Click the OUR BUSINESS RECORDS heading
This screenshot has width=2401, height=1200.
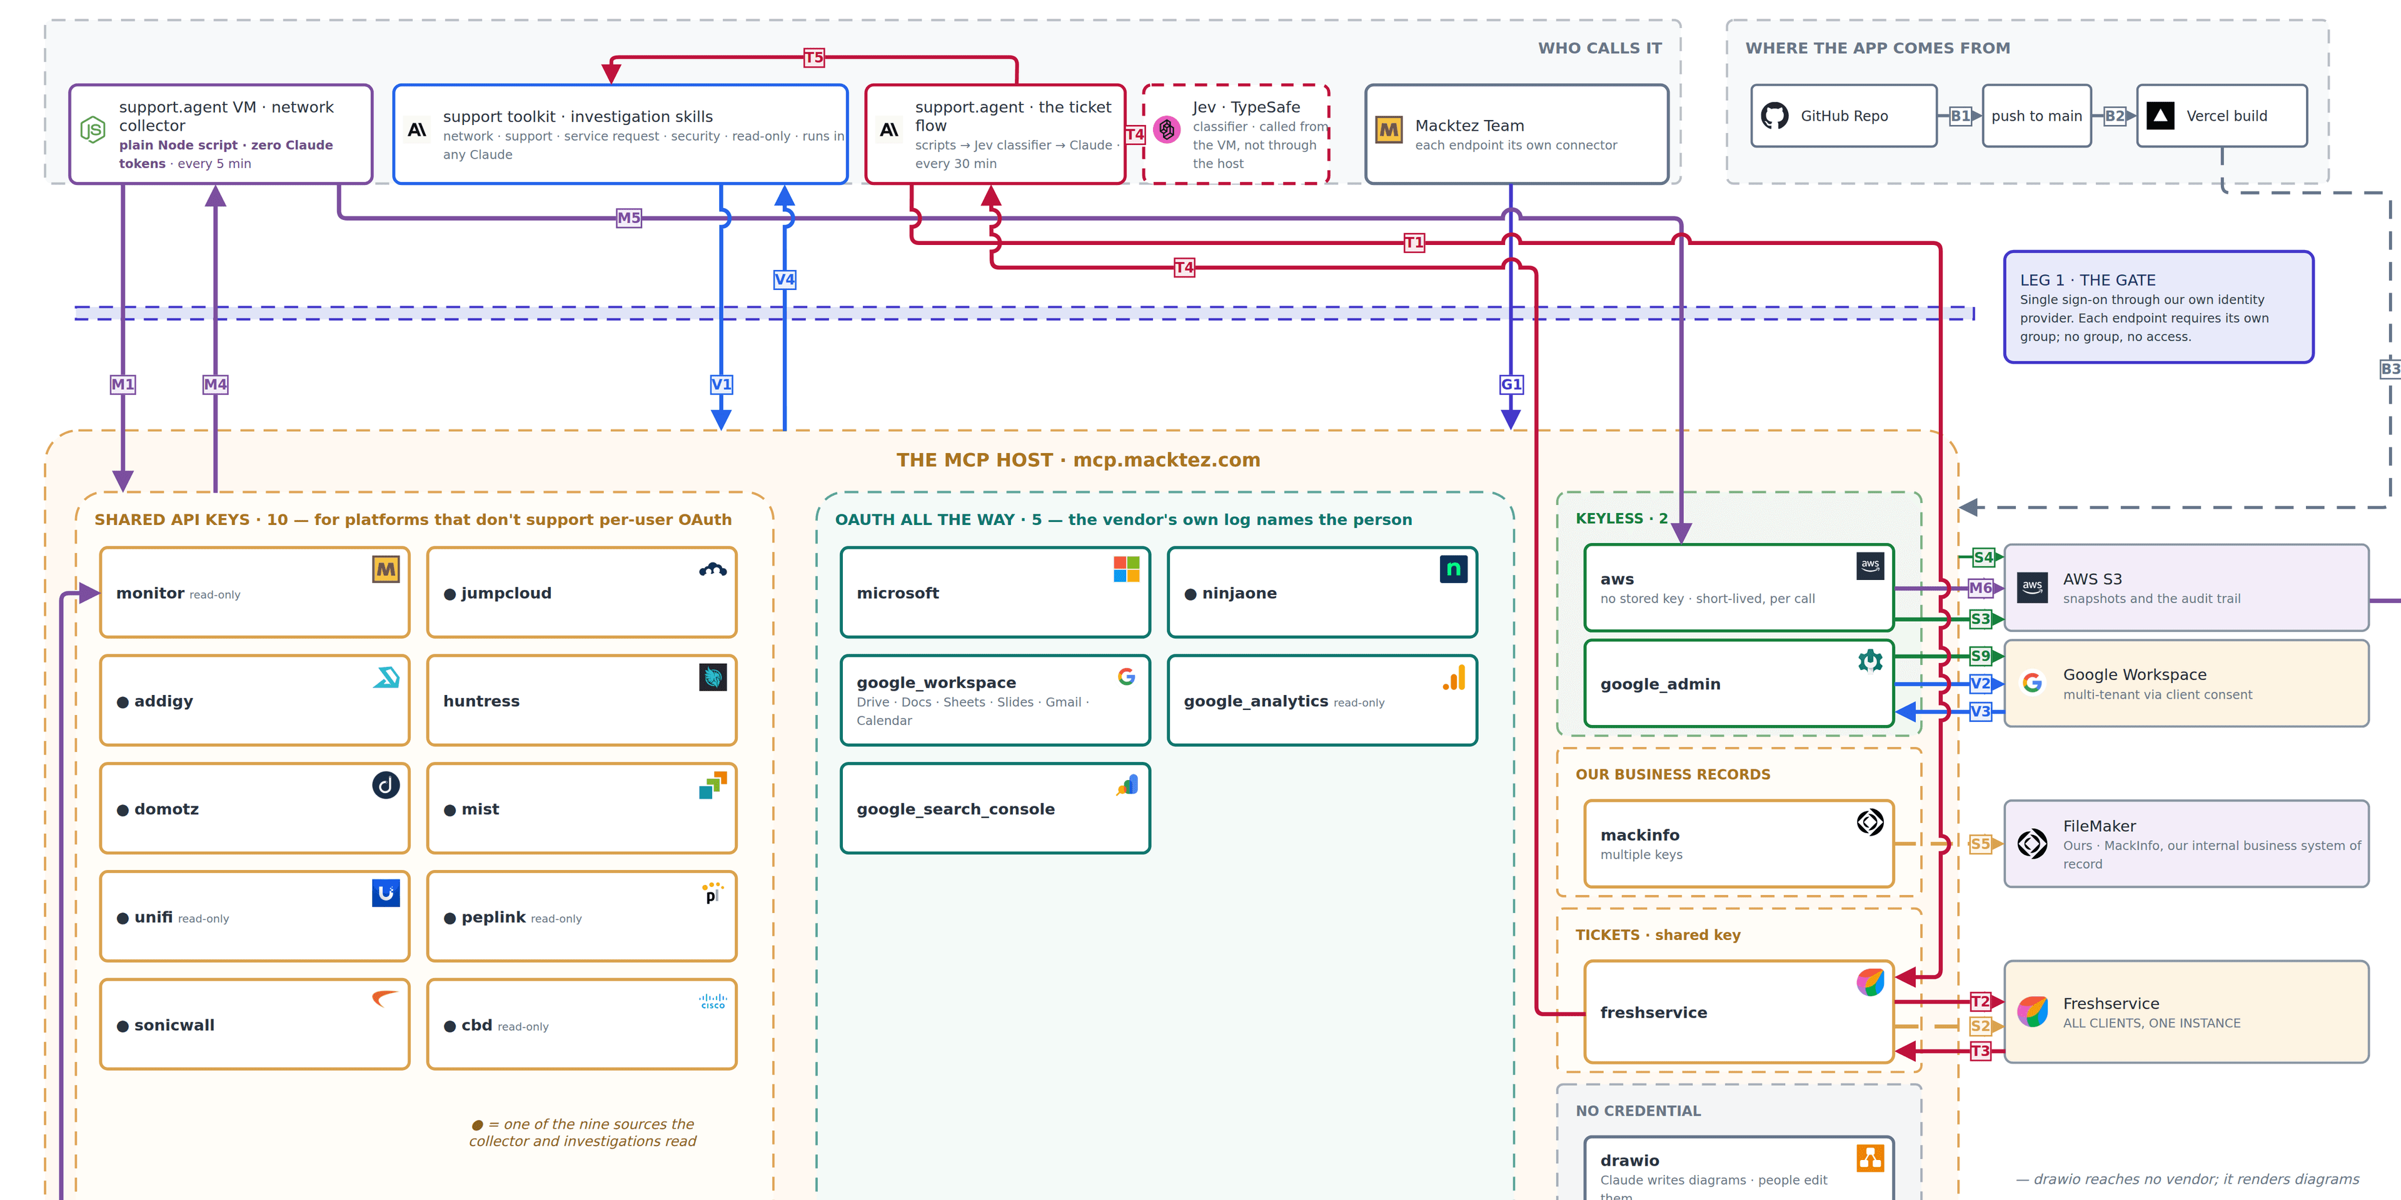[1673, 774]
